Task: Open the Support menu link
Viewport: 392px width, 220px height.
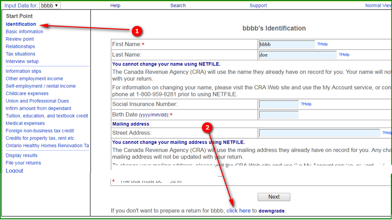Action: coord(258,5)
